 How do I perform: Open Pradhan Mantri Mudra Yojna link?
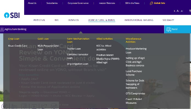[108, 59]
